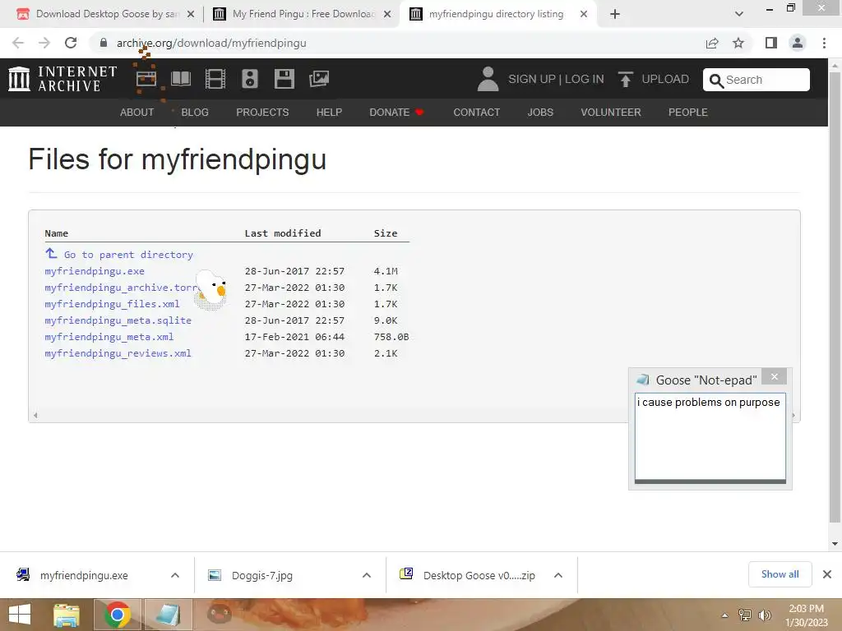
Task: Click the UPLOAD link text
Action: click(x=664, y=79)
